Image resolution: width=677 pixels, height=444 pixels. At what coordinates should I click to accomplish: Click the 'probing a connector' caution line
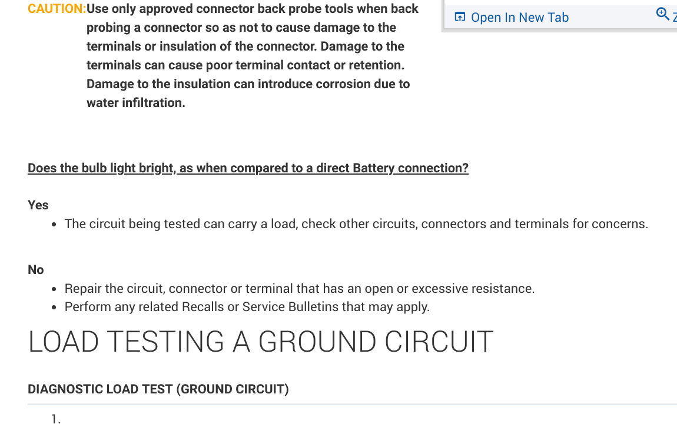(x=241, y=28)
